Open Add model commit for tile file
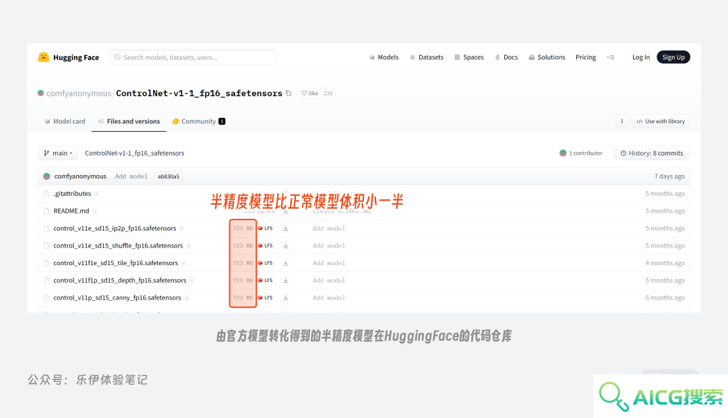The width and height of the screenshot is (728, 418). tap(329, 263)
